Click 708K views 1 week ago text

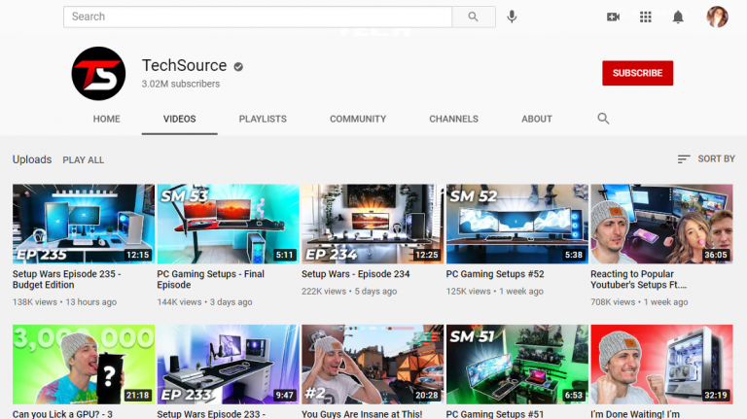[x=639, y=302]
